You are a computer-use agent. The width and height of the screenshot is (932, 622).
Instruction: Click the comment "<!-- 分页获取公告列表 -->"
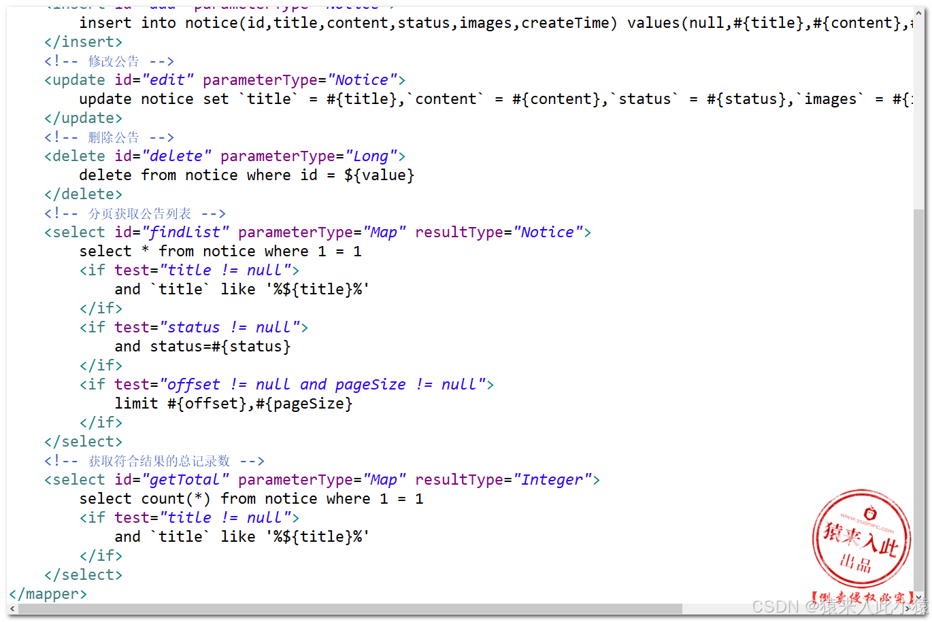135,213
